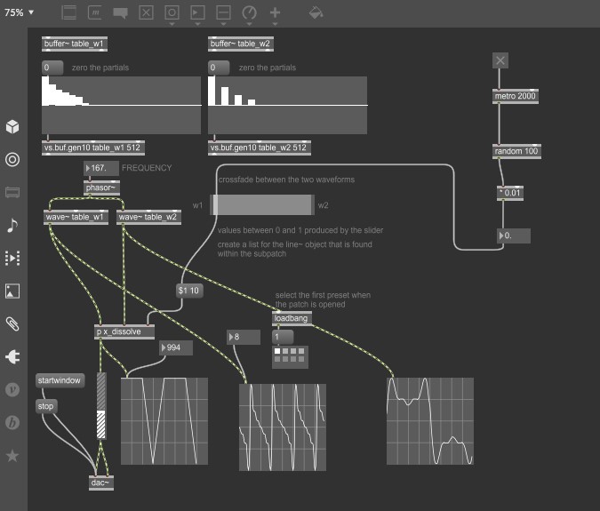Add a comment box from the toolbar
Screen dimensions: 600x511
[121, 13]
